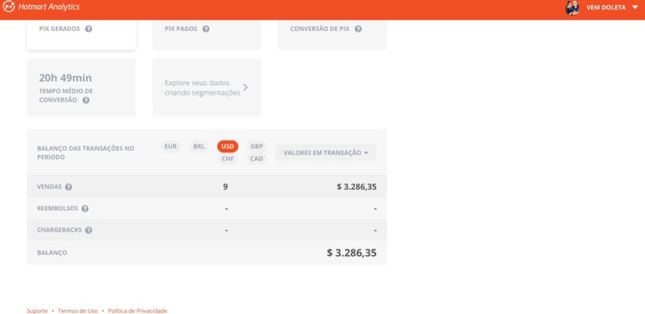
Task: Click help icon beside PIX PAGOS
Action: pyautogui.click(x=206, y=29)
